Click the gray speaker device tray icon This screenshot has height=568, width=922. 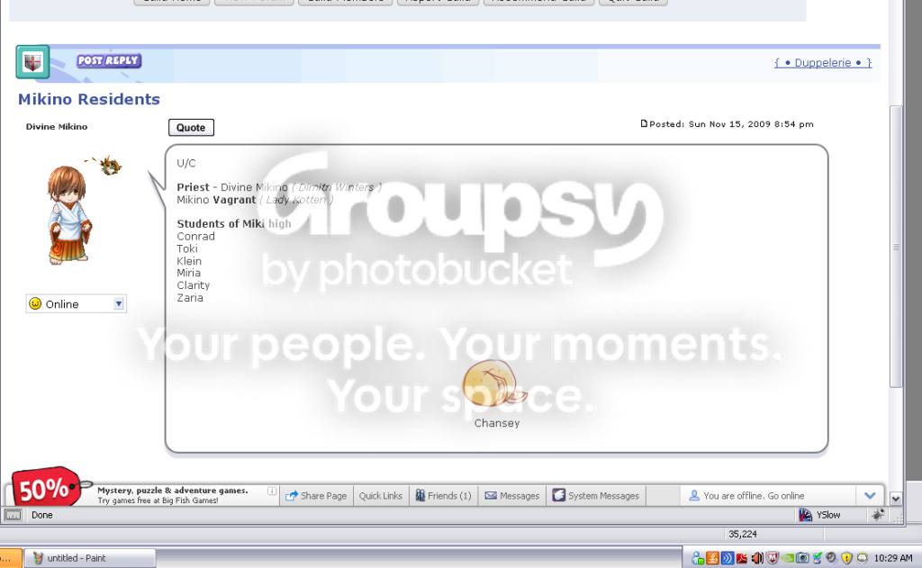[x=831, y=558]
